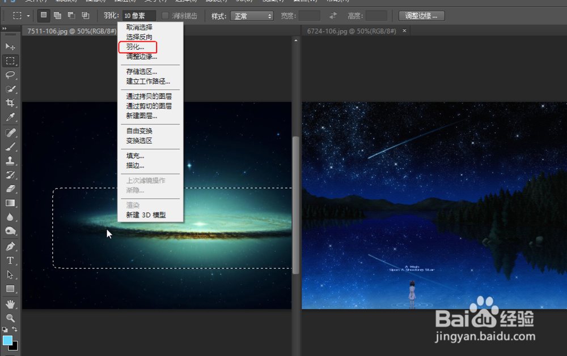
Task: Select the Zoom tool
Action: [10, 318]
